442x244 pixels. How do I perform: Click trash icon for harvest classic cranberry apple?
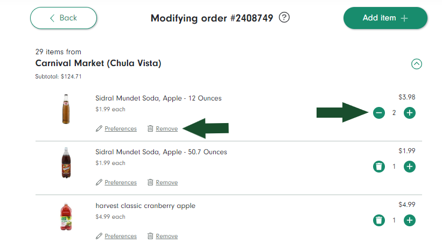379,220
